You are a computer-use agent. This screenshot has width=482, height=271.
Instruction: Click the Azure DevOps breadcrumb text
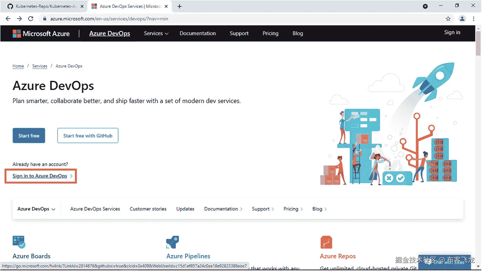[69, 66]
